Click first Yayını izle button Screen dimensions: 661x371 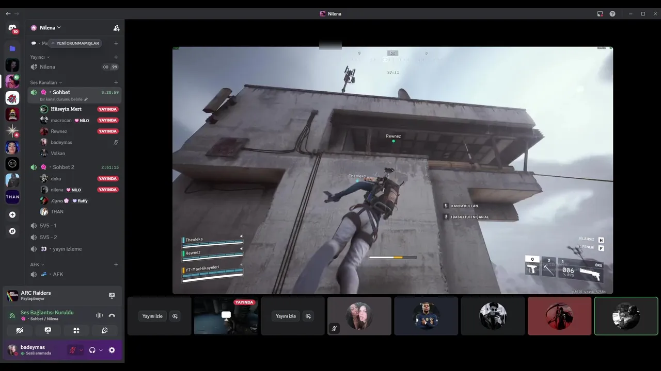(152, 316)
